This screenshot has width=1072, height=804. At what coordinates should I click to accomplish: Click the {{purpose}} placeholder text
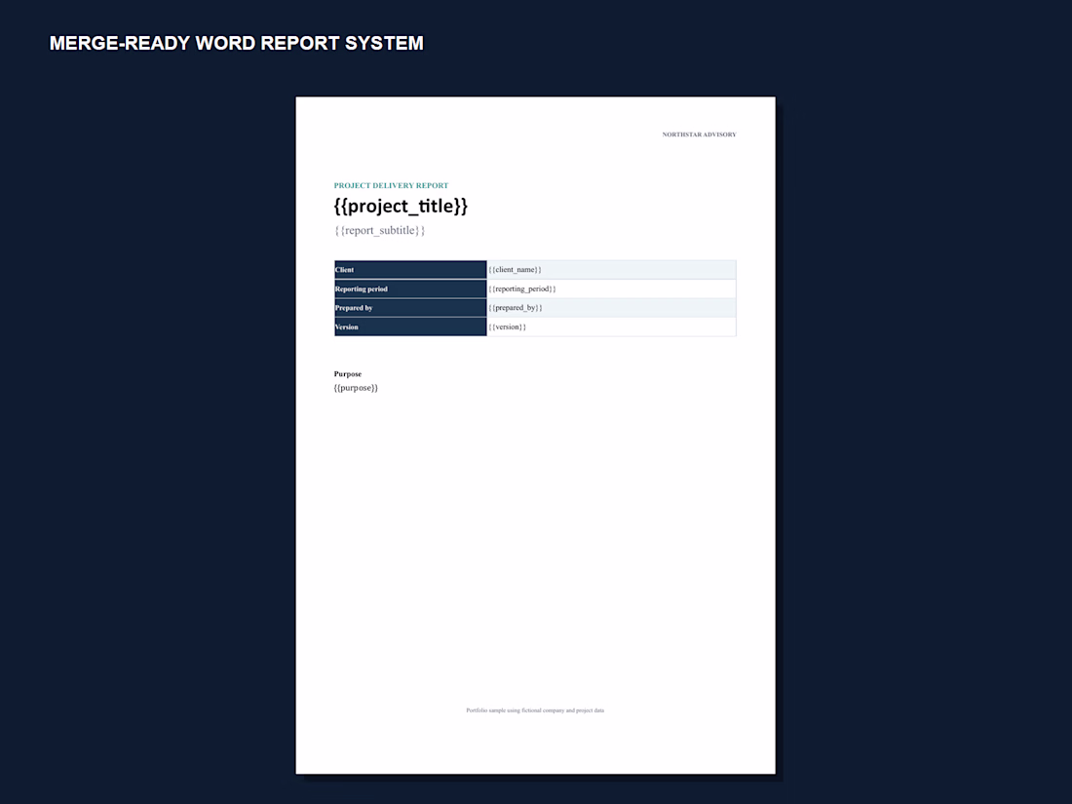click(x=356, y=388)
